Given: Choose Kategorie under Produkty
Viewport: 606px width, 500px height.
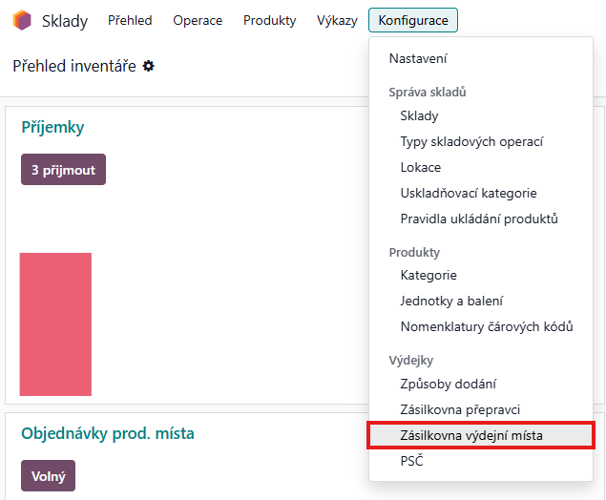Looking at the screenshot, I should click(428, 276).
